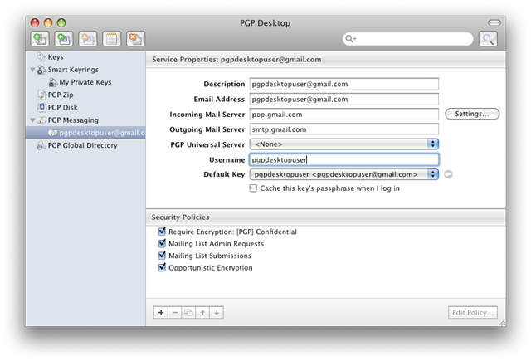Screen dimensions: 531x361
Task: Select the Mailing List Submissions row text
Action: [210, 256]
